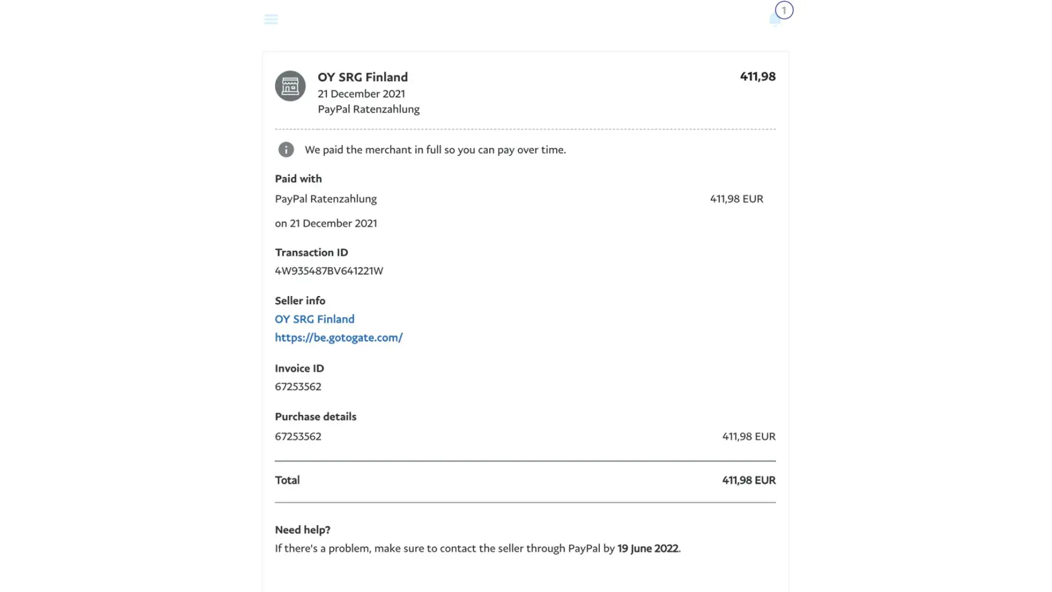The height and width of the screenshot is (592, 1052).
Task: Click the Invoice ID number 67253562
Action: 298,387
